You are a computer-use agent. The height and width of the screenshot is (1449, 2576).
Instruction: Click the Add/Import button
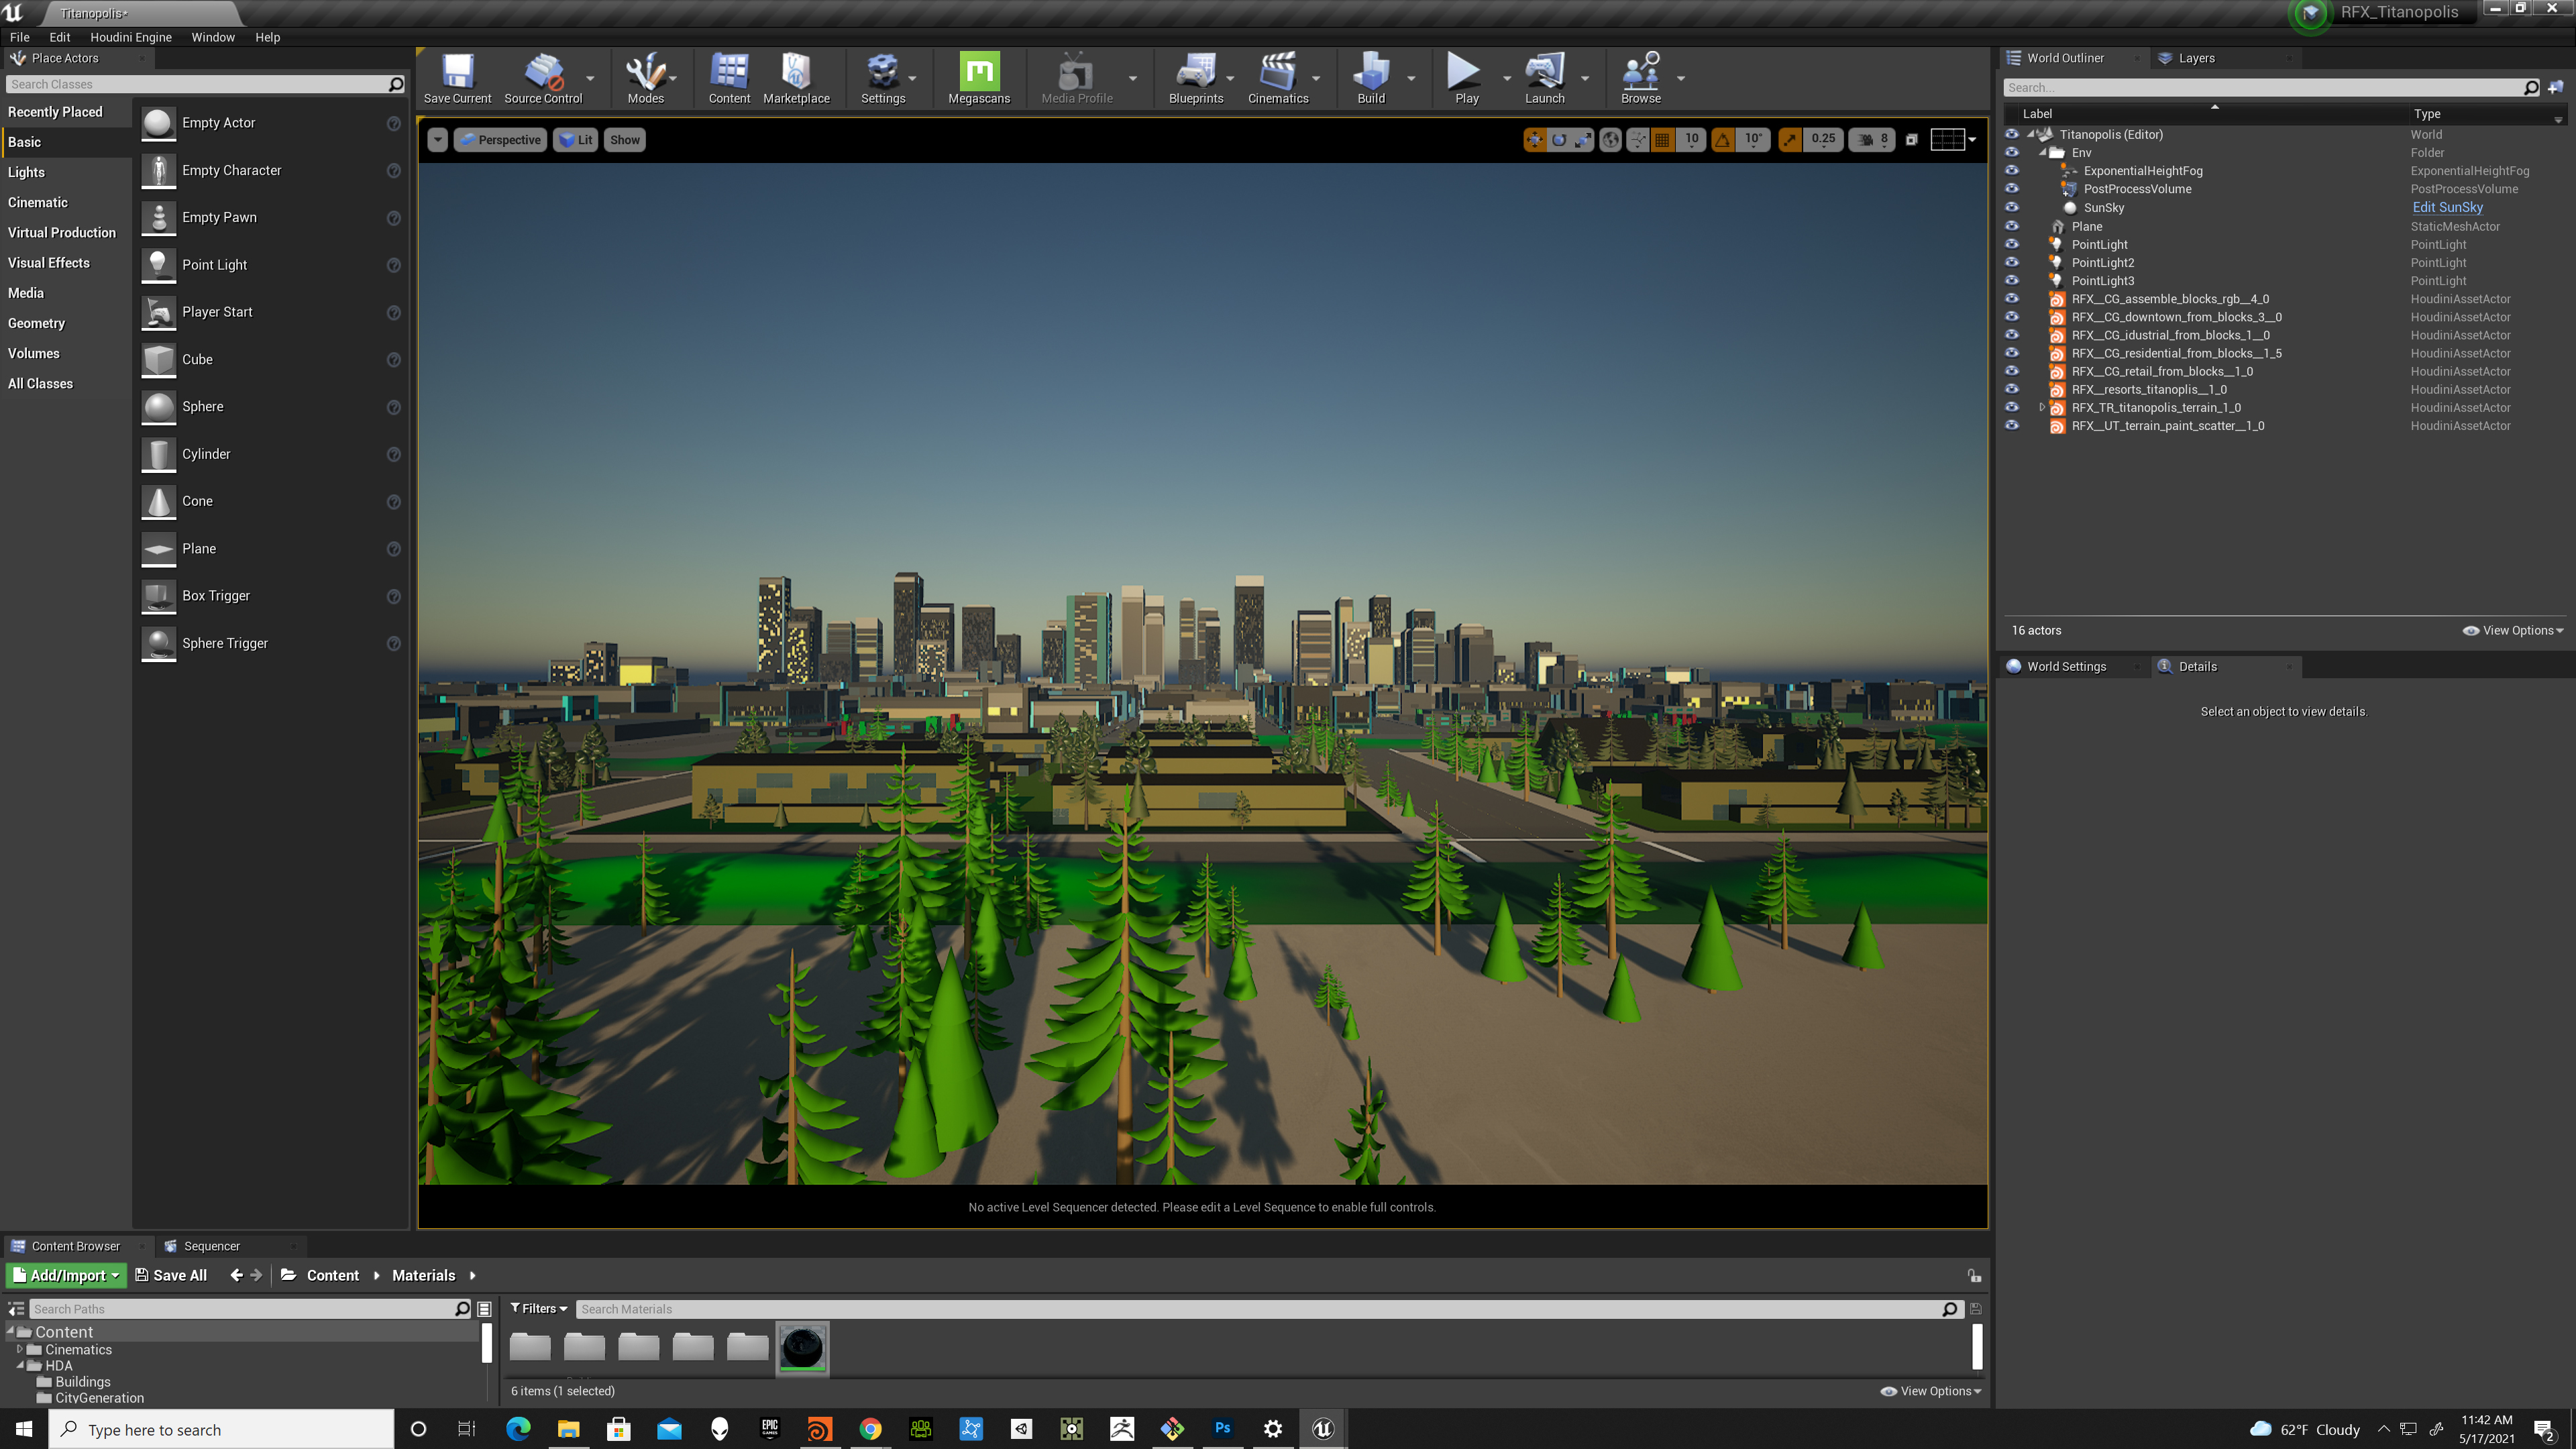(x=66, y=1275)
